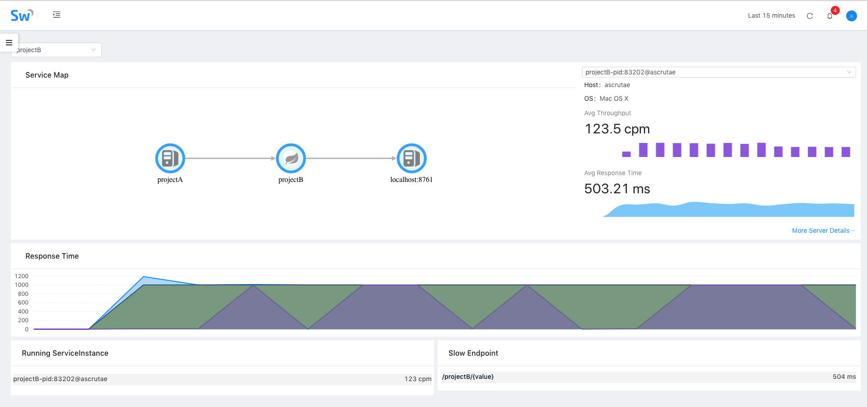Open the Last 15 minutes time range
867x407 pixels.
771,16
